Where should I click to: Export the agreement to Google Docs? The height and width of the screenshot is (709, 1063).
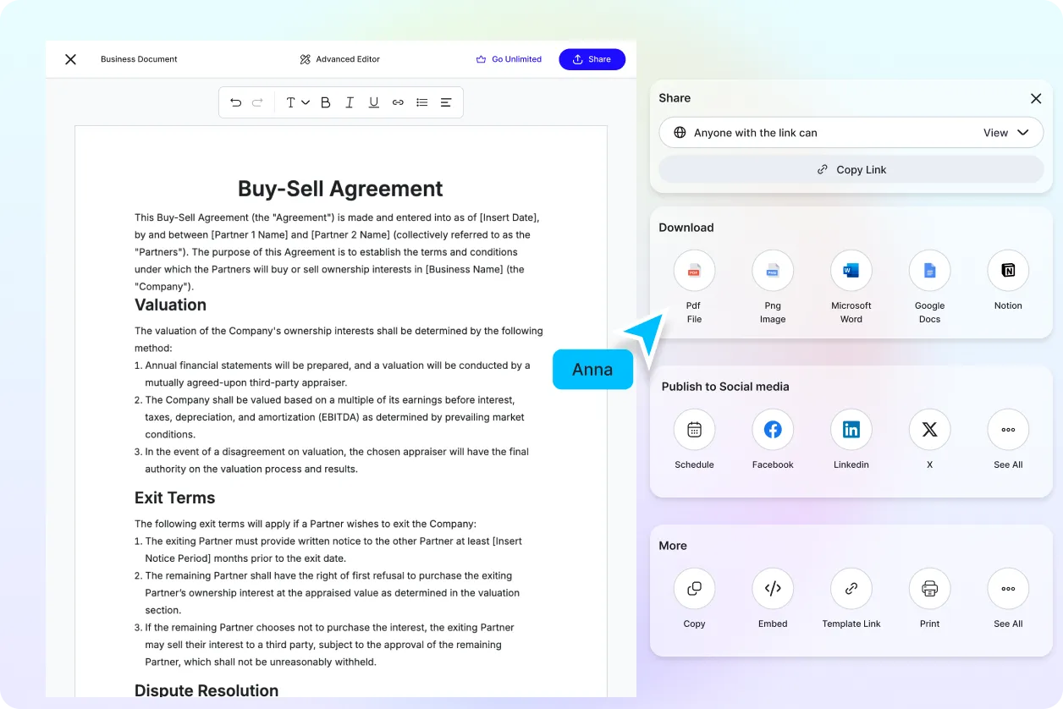click(929, 270)
